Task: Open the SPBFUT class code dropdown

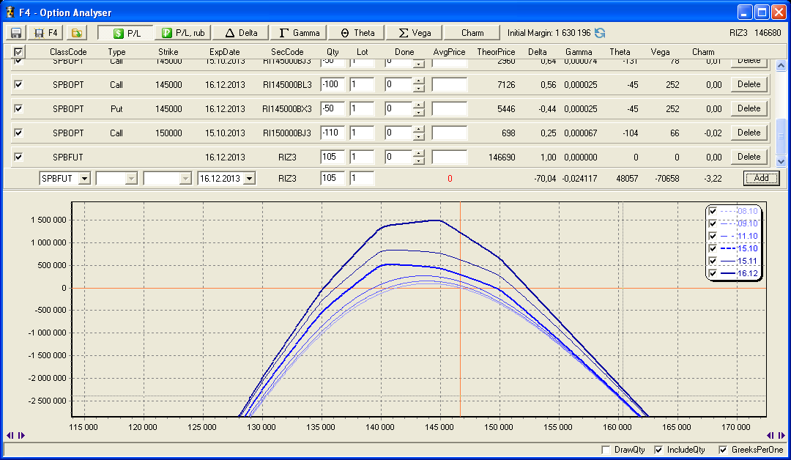Action: 84,178
